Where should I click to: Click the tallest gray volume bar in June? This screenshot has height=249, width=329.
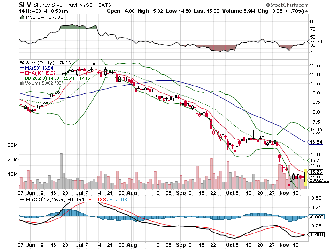click(x=61, y=171)
